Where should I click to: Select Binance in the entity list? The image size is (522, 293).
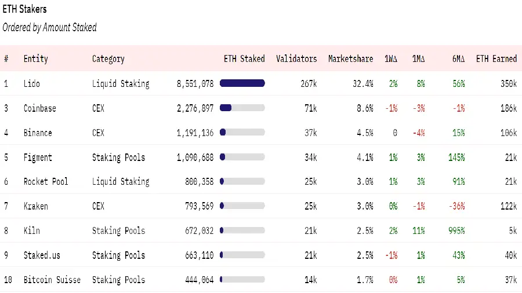[x=38, y=133]
